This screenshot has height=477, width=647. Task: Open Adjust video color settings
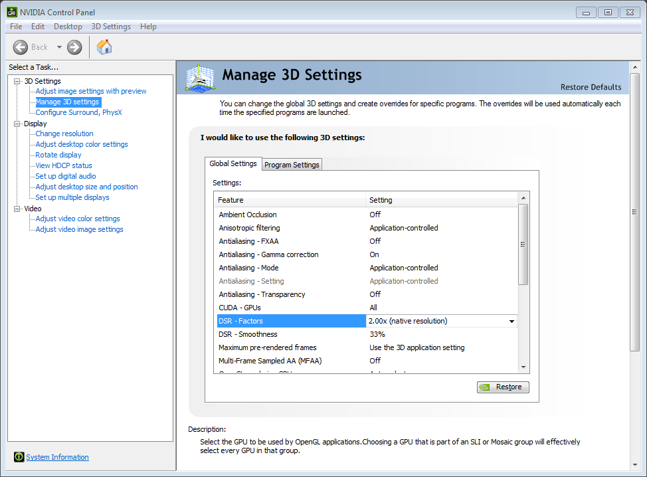pyautogui.click(x=78, y=219)
